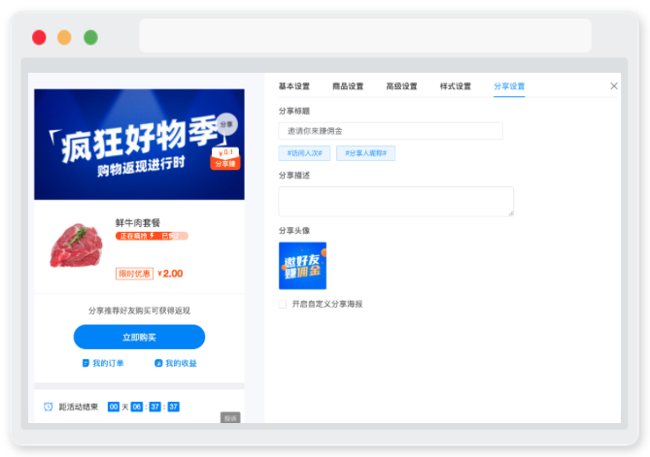Click the 限时优惠 tag
Screen dimensions: 650x457
[134, 274]
